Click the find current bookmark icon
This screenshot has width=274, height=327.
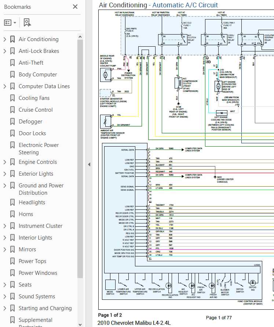point(27,22)
